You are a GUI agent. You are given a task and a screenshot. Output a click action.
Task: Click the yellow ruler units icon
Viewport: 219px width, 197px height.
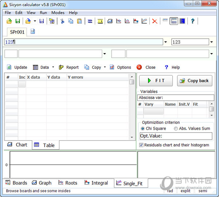click(100, 21)
